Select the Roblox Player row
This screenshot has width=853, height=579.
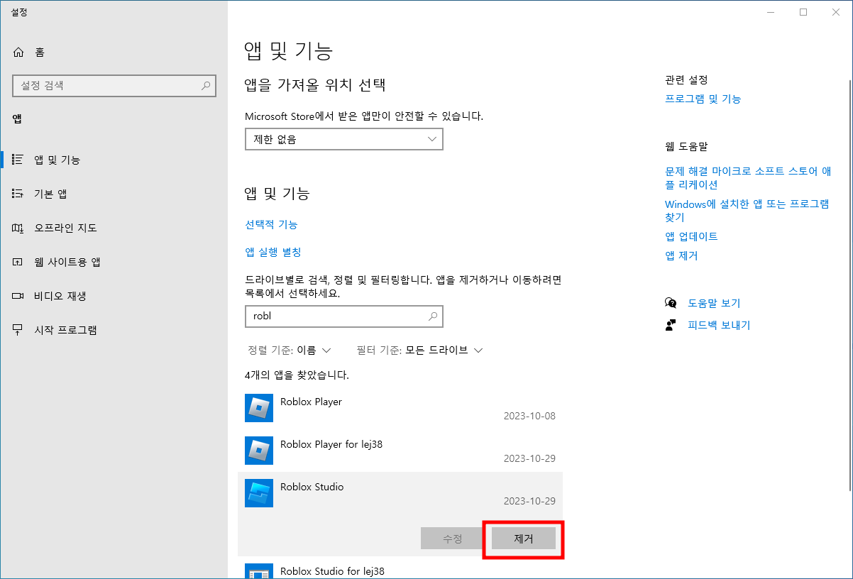[x=400, y=408]
